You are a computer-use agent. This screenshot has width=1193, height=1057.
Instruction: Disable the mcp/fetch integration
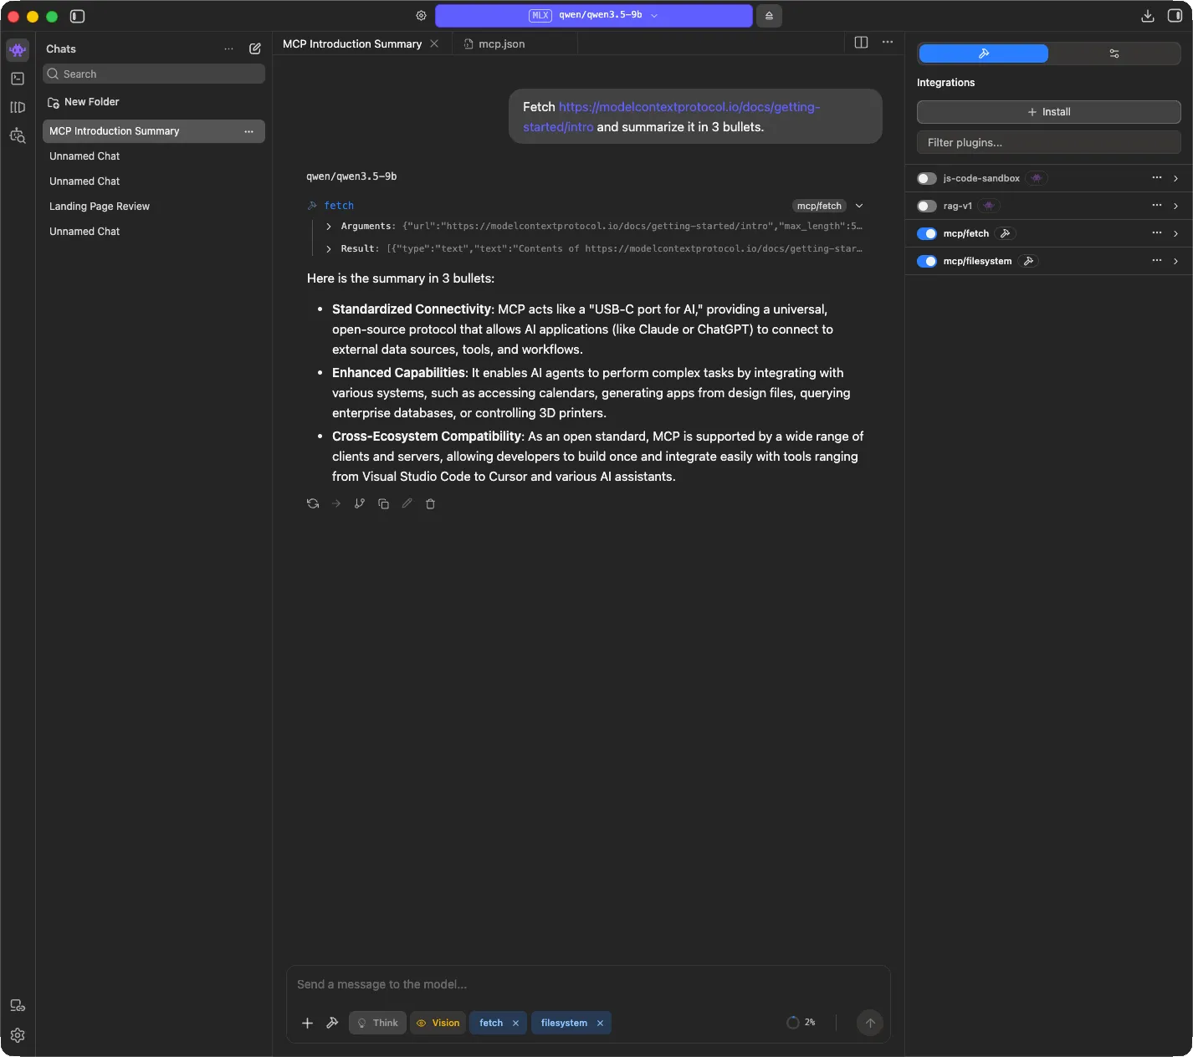pyautogui.click(x=926, y=233)
